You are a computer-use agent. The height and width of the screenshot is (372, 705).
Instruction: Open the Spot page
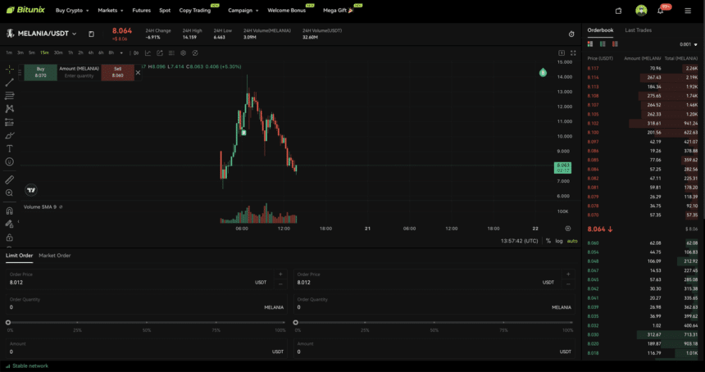[x=165, y=11]
